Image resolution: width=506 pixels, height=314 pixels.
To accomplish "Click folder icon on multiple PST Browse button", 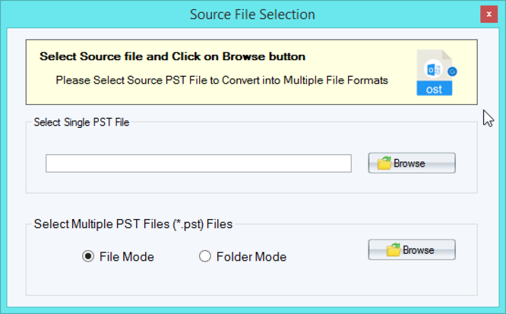I will (x=393, y=250).
